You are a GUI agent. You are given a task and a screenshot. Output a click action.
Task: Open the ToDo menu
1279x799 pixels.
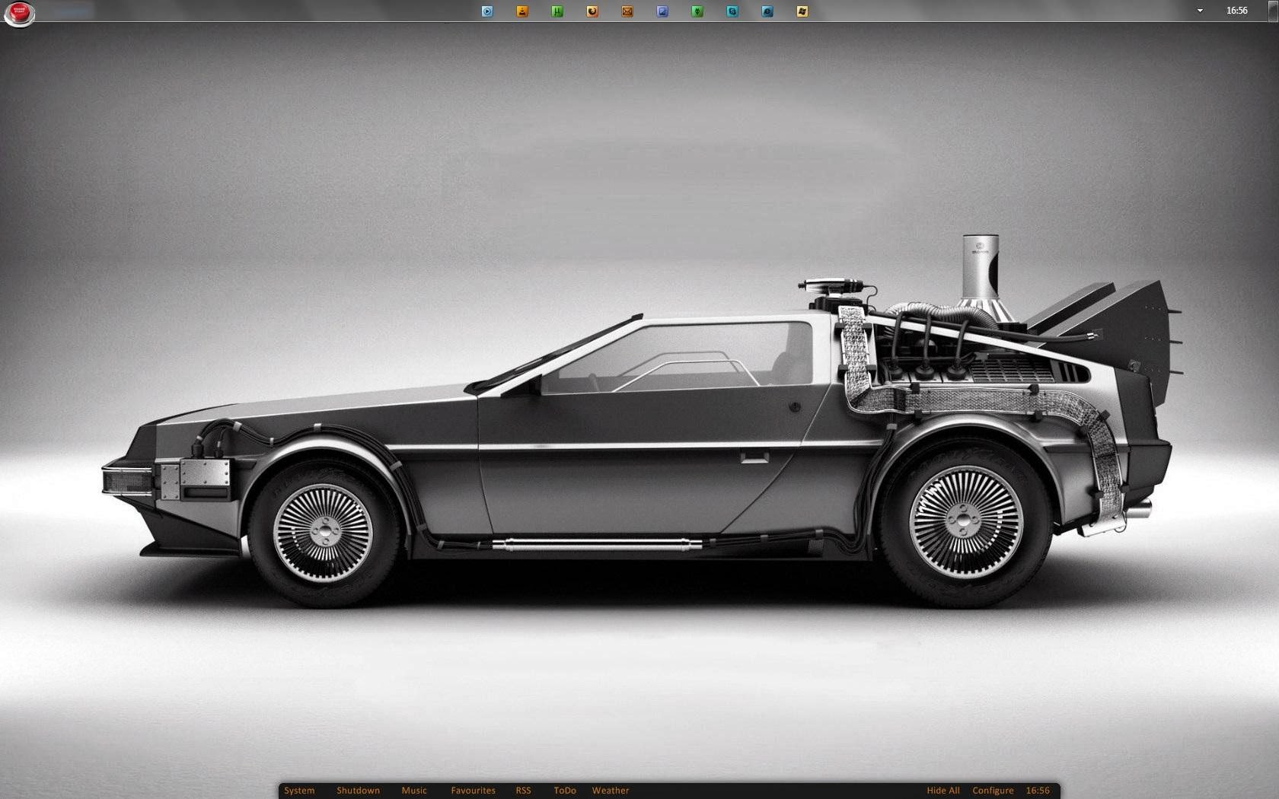pyautogui.click(x=565, y=791)
